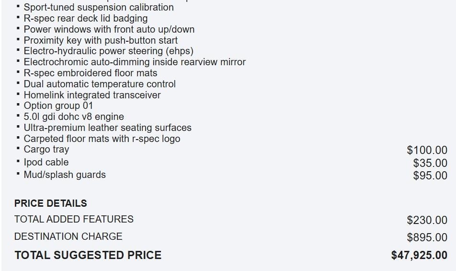This screenshot has width=456, height=271.
Task: Select Carpeted floor mats with r-spec logo
Action: (x=102, y=139)
